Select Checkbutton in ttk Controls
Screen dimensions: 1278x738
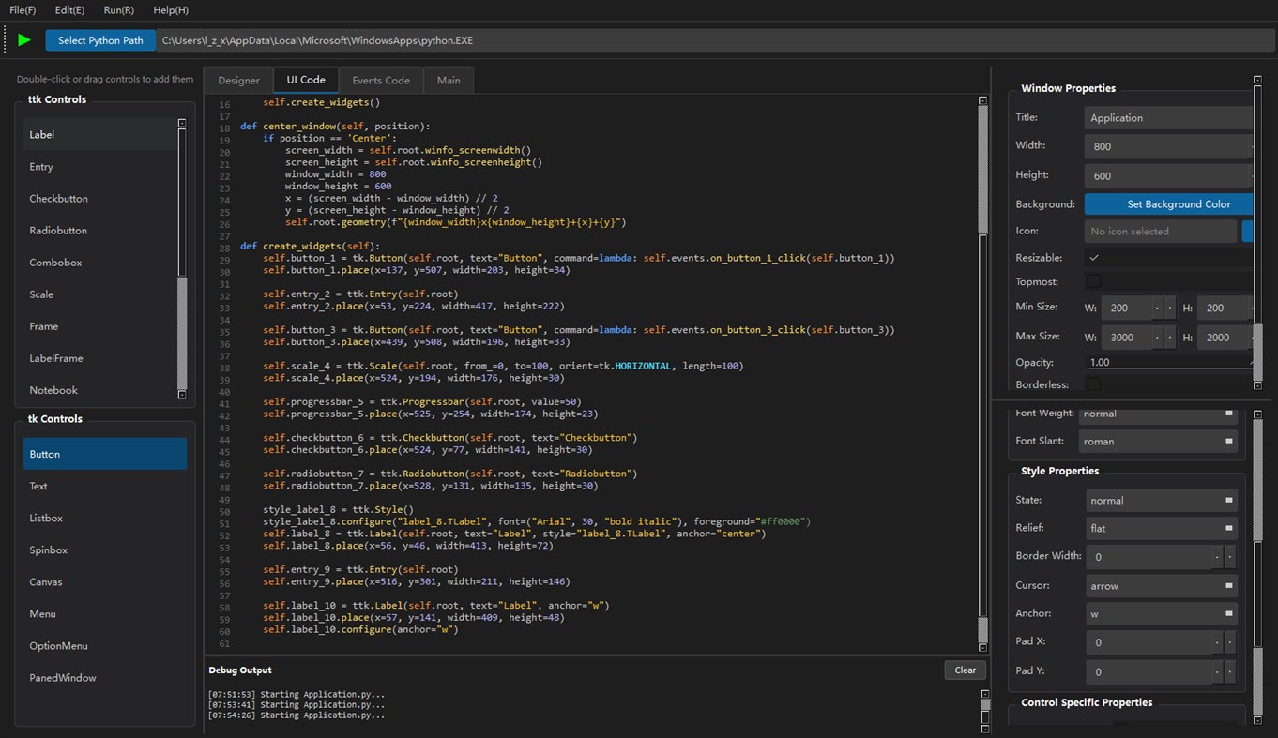pyautogui.click(x=99, y=199)
